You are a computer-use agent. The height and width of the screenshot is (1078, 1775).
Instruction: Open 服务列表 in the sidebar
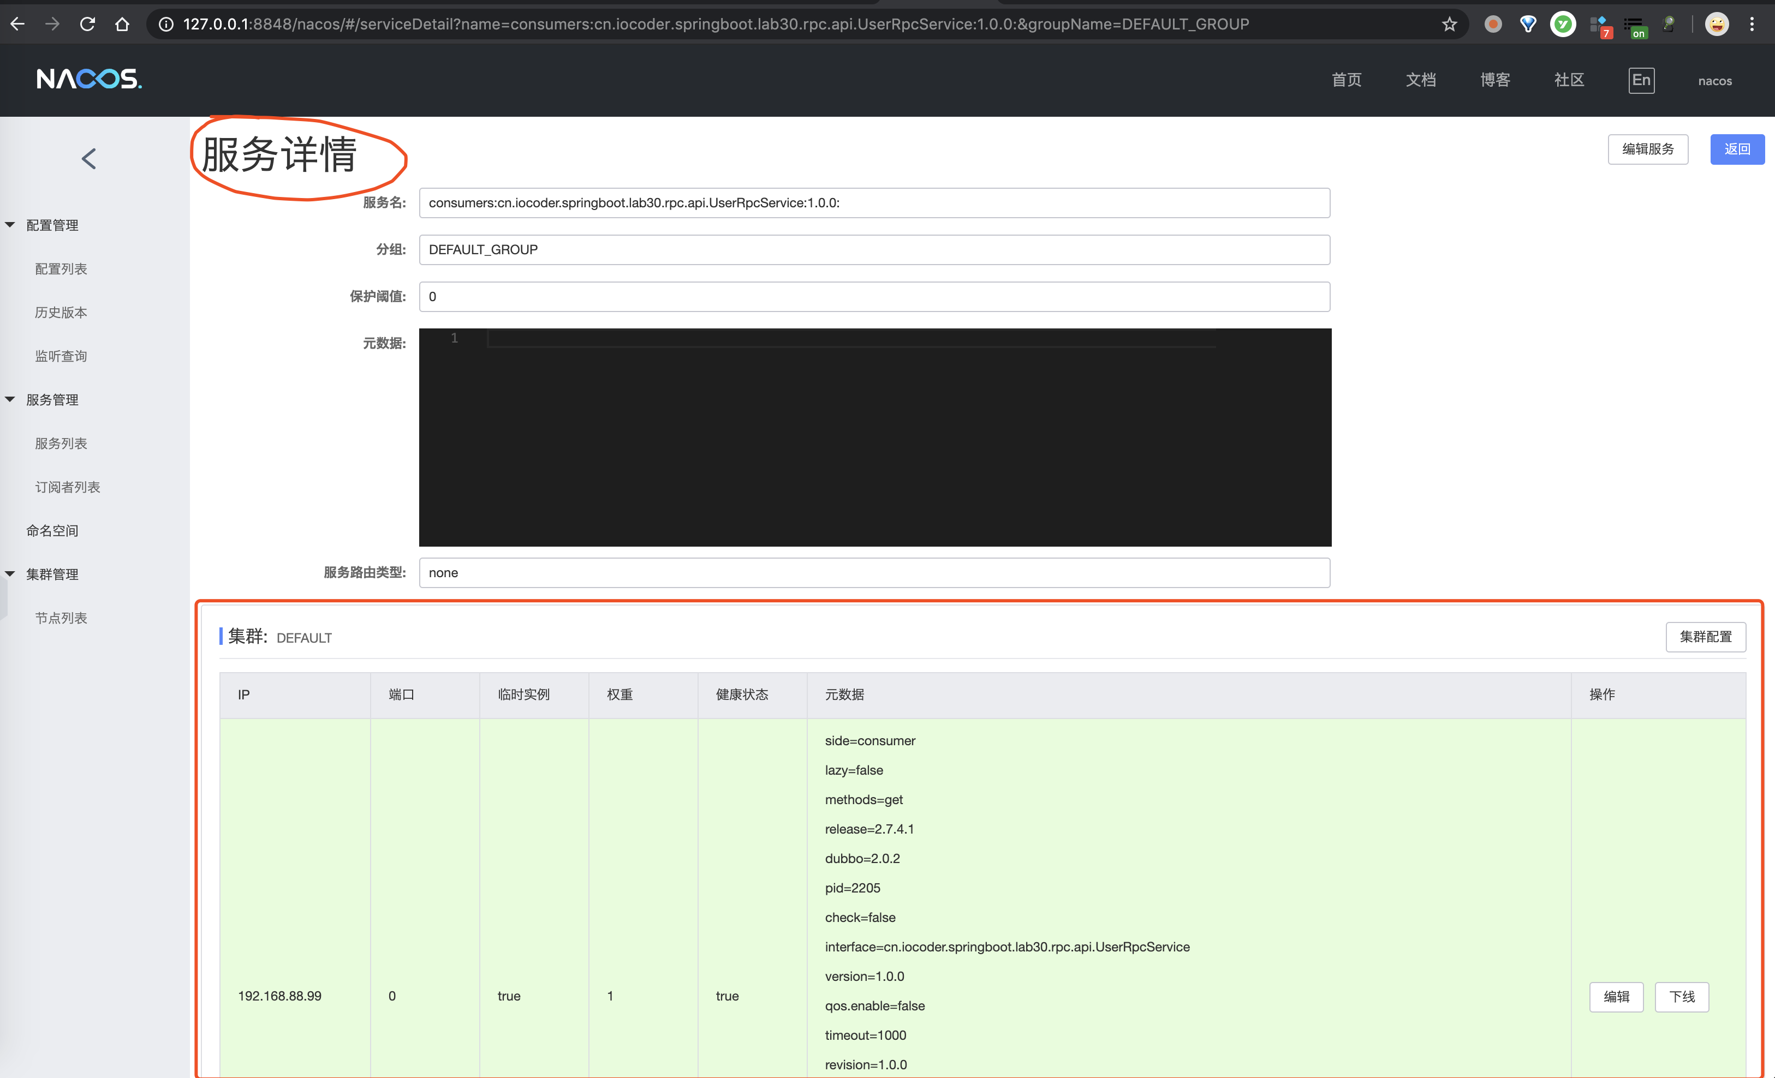point(61,444)
